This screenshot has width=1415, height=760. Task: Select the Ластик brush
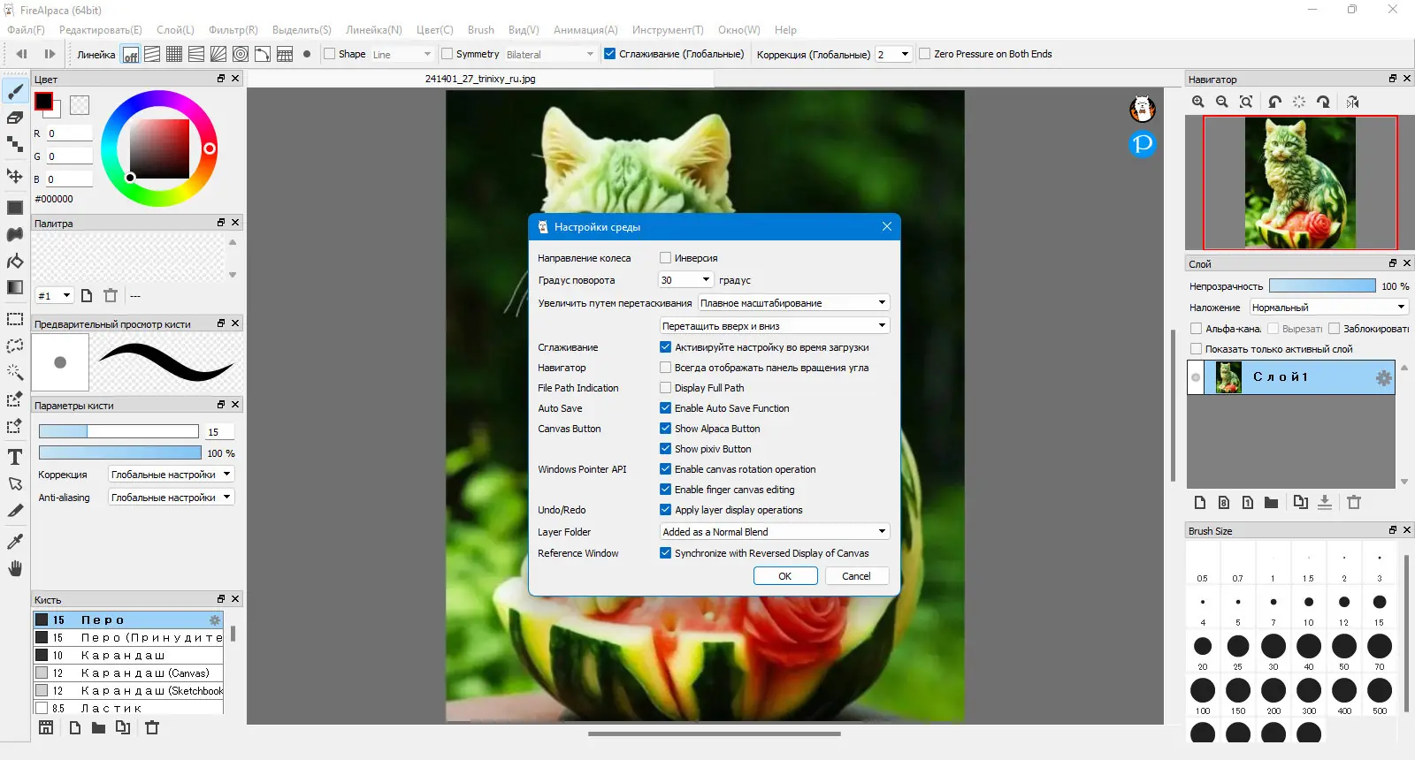pyautogui.click(x=128, y=708)
